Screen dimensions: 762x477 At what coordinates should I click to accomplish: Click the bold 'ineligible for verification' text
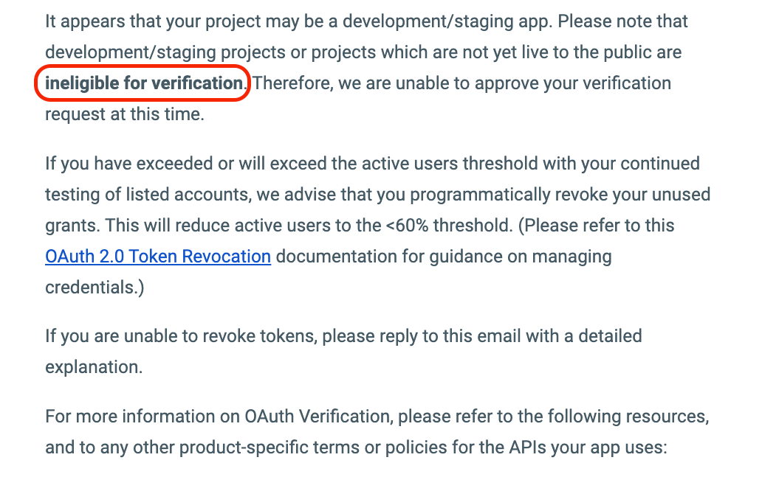pos(144,83)
